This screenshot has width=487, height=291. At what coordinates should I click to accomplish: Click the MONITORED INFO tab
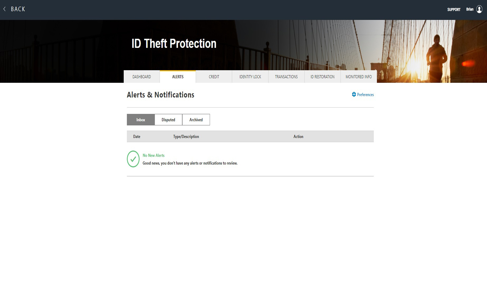point(358,76)
